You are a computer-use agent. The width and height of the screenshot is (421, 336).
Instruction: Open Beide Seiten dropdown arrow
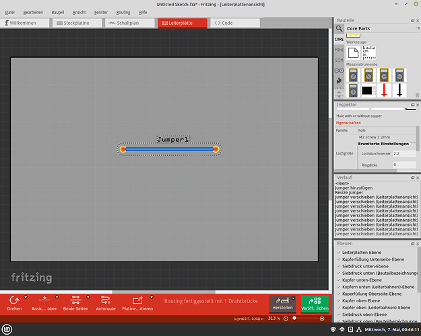point(88,297)
